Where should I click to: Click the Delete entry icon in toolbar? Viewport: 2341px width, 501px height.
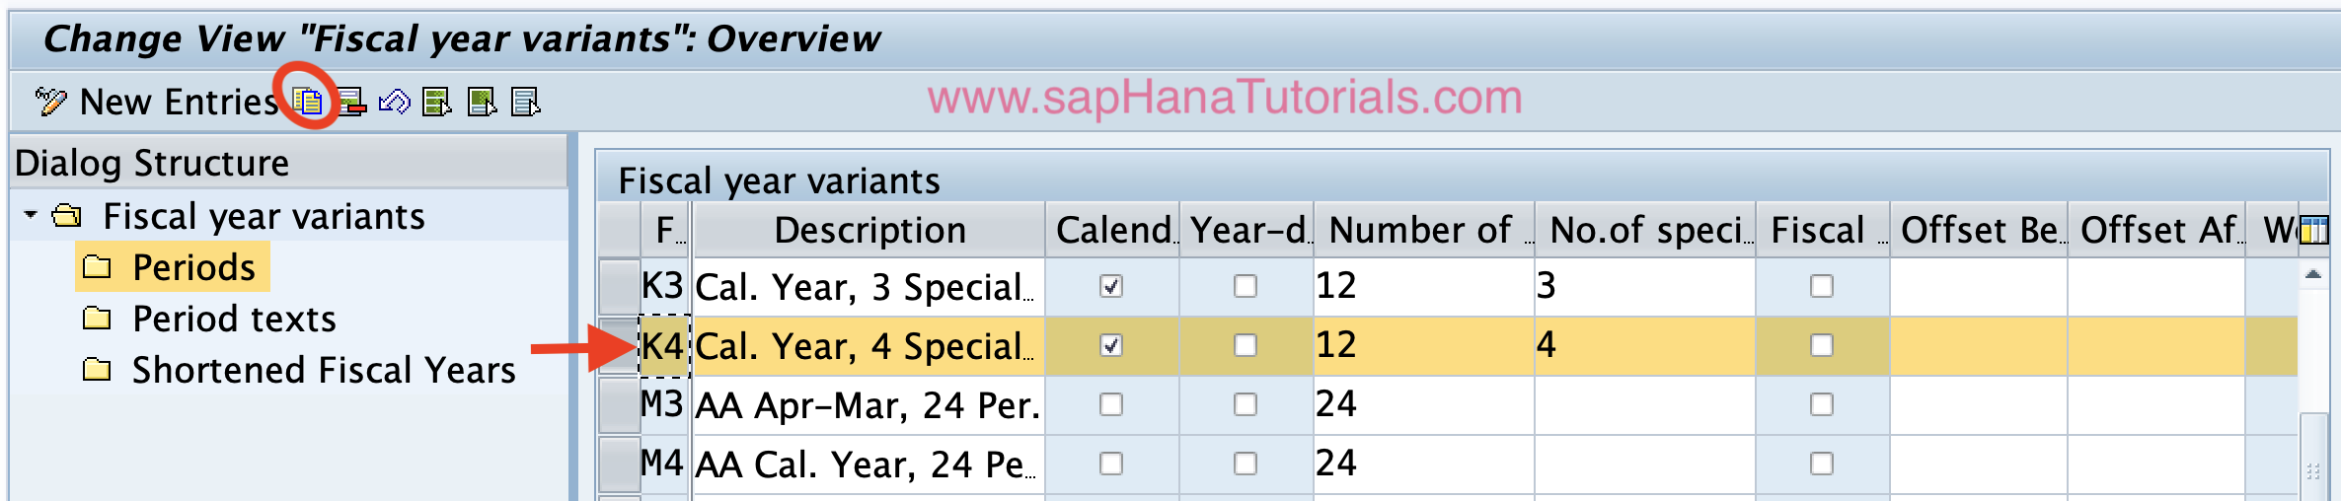[352, 102]
